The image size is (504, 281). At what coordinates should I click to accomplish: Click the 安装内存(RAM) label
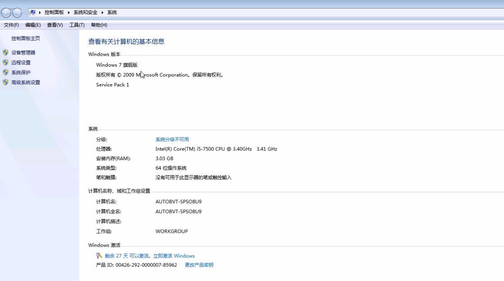(114, 159)
